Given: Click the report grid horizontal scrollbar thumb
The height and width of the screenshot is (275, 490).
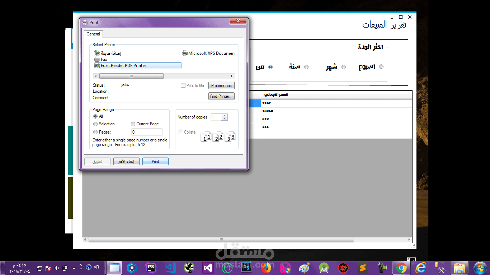Looking at the screenshot, I should pyautogui.click(x=221, y=240).
